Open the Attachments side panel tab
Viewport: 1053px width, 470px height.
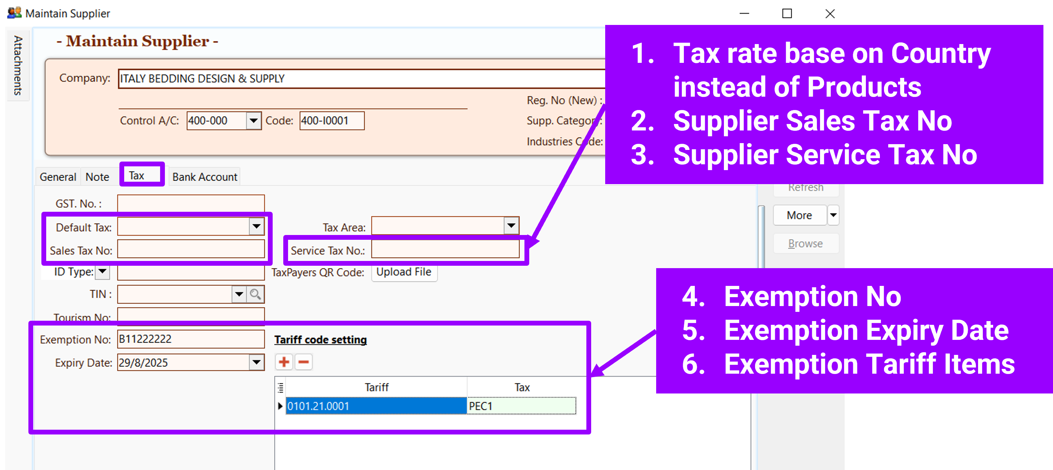pos(18,65)
